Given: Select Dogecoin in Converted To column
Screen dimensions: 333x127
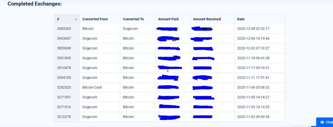Looking at the screenshot, I should (130, 29).
